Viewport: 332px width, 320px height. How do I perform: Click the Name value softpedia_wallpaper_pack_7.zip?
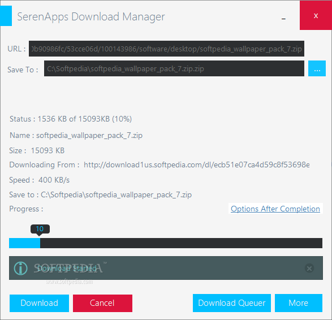[89, 136]
